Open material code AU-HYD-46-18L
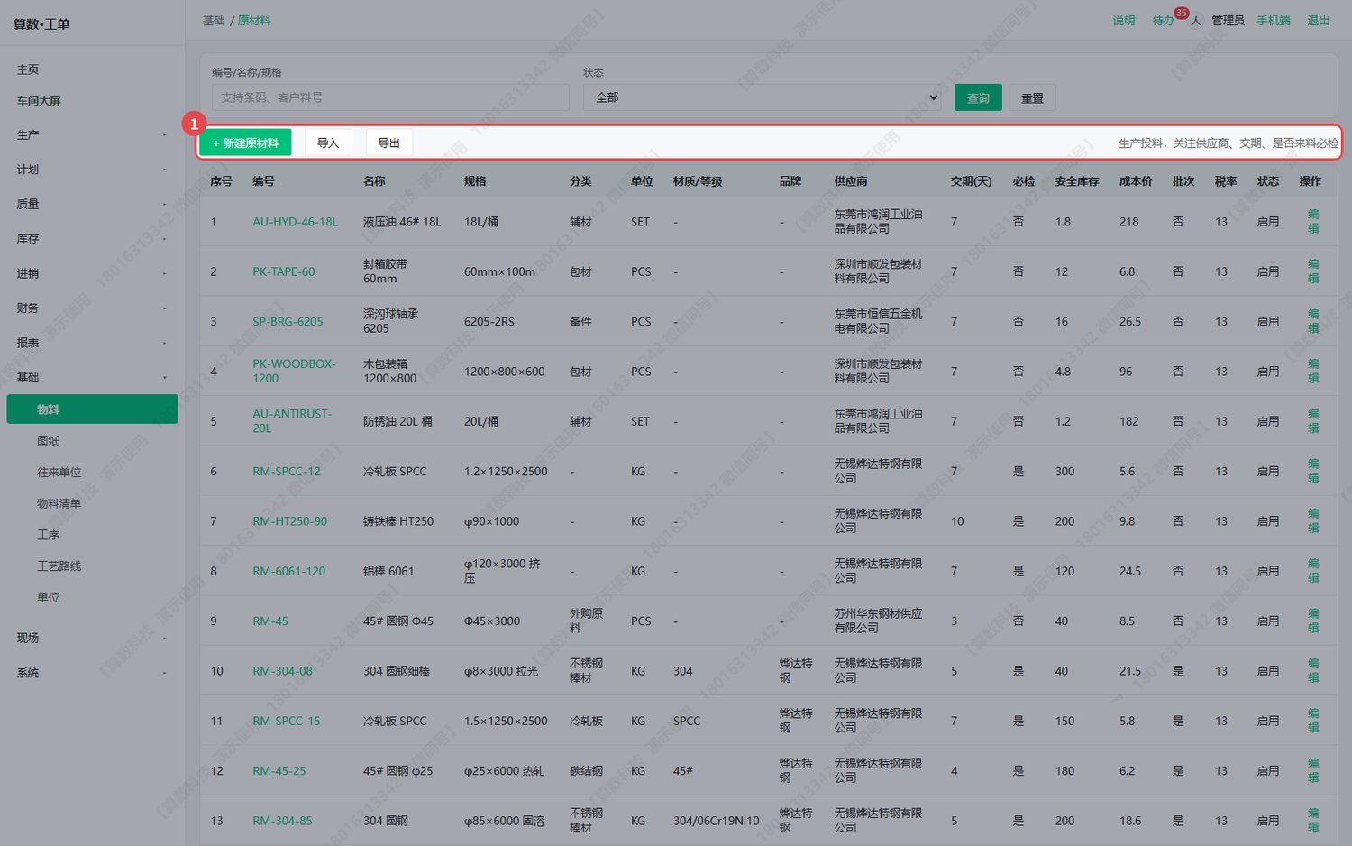Screen dimensions: 1352x846 [295, 222]
